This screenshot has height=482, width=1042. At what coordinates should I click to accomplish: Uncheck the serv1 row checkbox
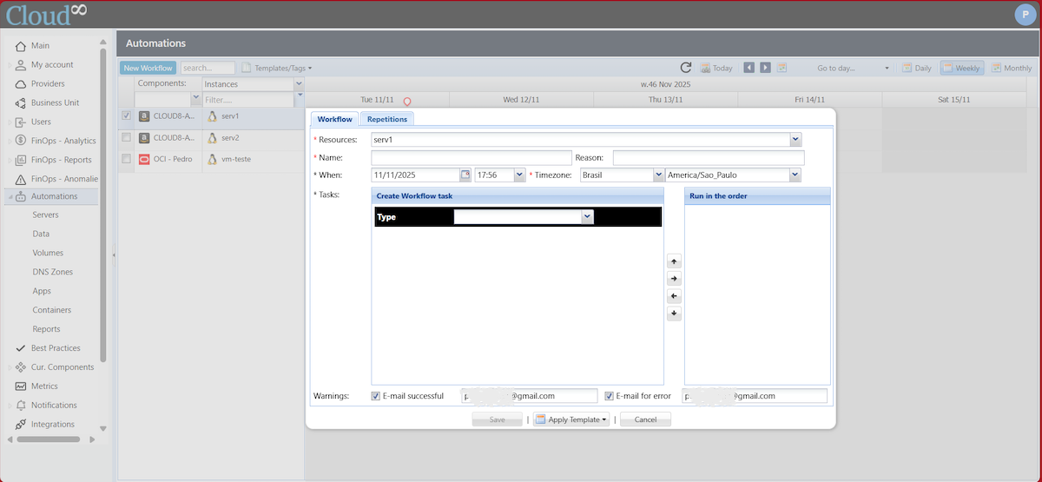pyautogui.click(x=126, y=116)
